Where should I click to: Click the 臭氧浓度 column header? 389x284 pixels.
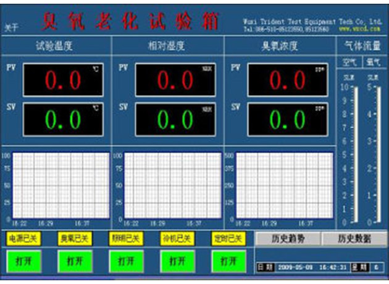click(279, 46)
